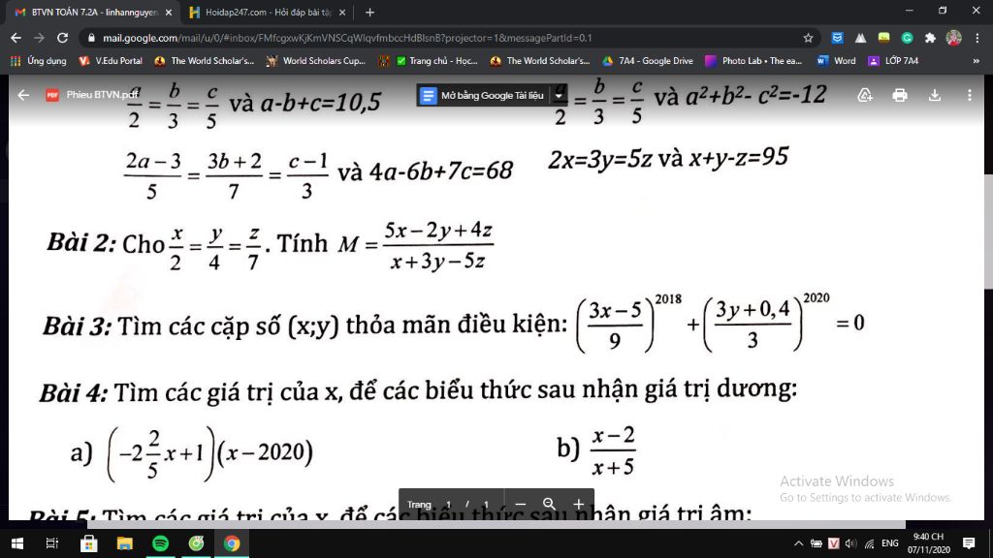Click the 'Bài 2:' heading text
Image resolution: width=993 pixels, height=558 pixels.
(81, 242)
